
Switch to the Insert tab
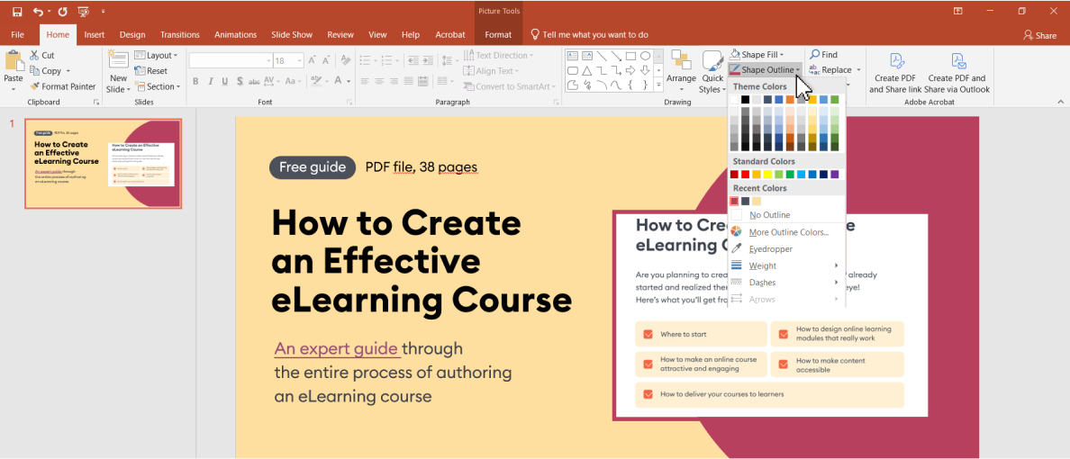[x=95, y=35]
